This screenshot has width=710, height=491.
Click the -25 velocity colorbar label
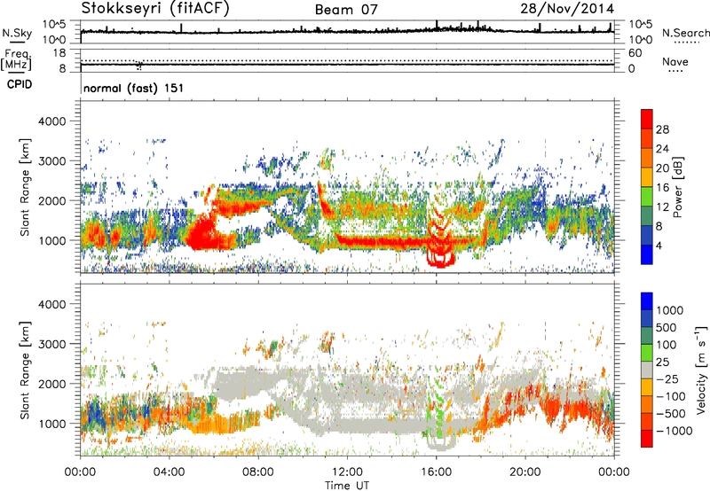(667, 379)
